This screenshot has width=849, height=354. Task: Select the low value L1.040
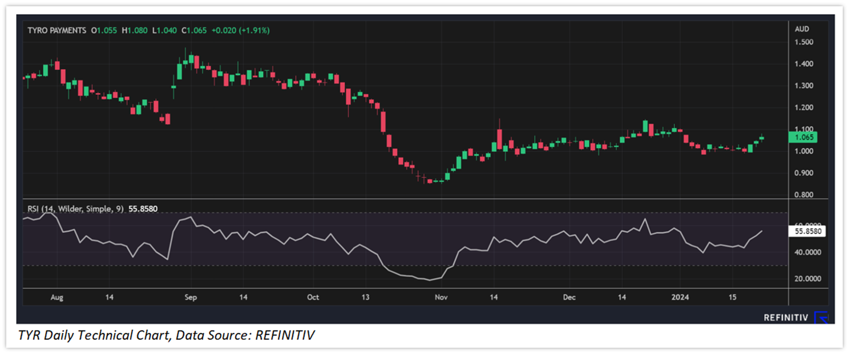point(164,30)
